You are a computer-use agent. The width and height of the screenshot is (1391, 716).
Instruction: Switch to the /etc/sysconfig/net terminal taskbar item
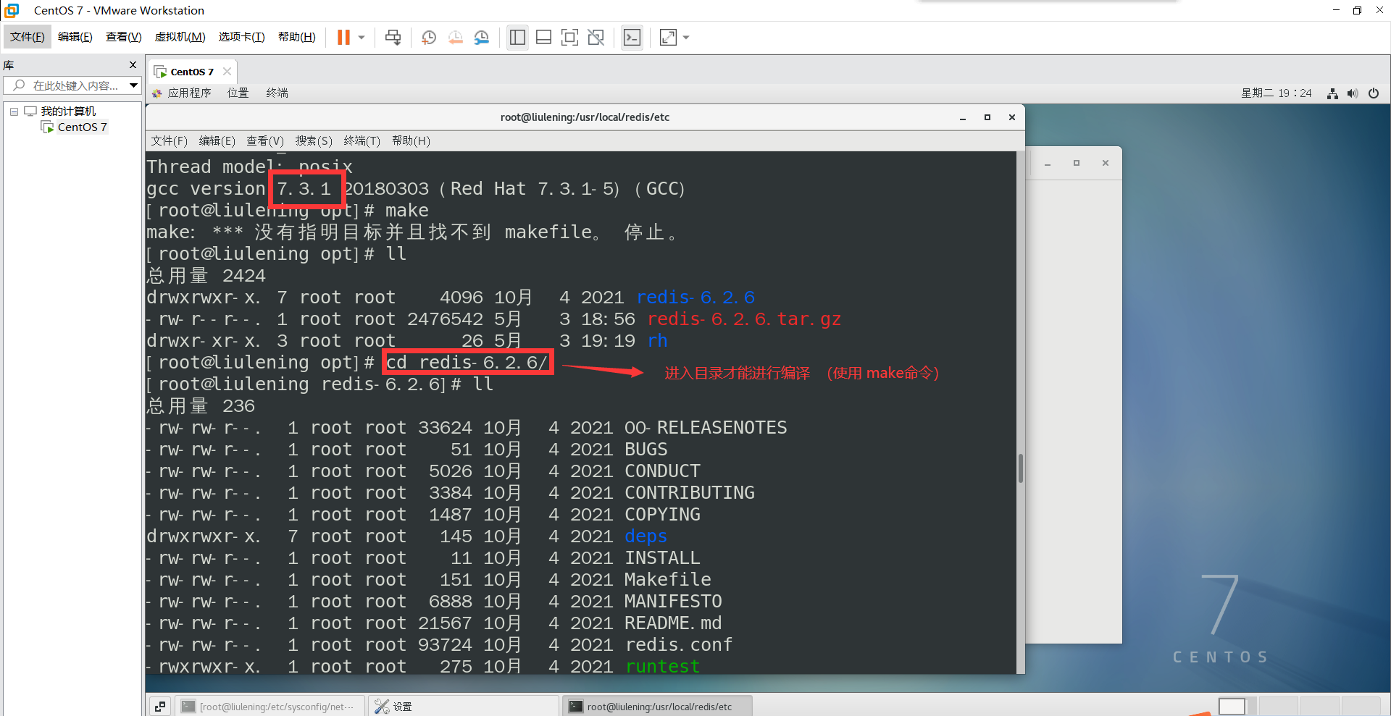pos(270,707)
